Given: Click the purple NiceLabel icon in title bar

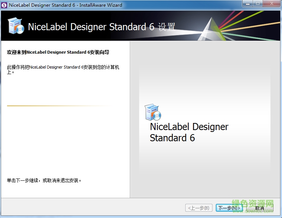Looking at the screenshot, I should click(x=4, y=5).
